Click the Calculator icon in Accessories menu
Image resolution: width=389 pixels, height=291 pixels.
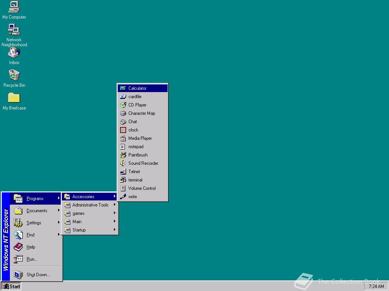coord(123,88)
